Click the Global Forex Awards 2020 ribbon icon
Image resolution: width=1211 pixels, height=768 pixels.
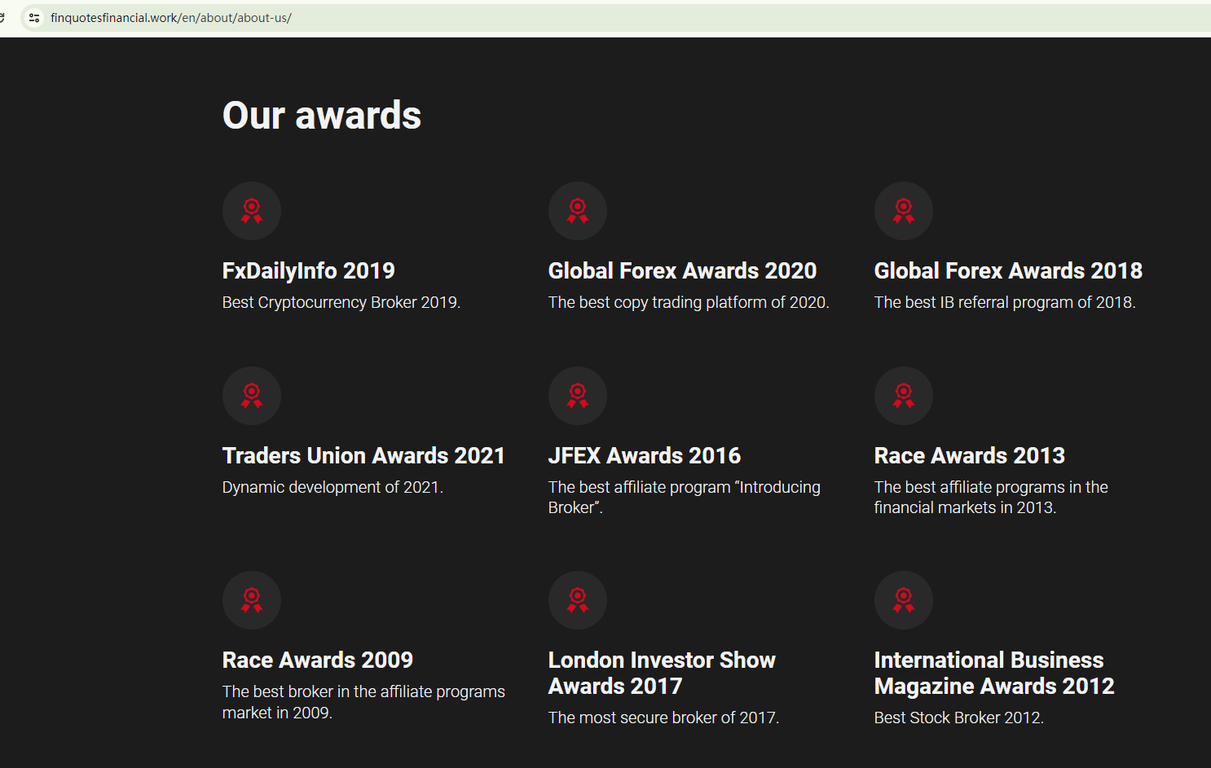coord(578,211)
